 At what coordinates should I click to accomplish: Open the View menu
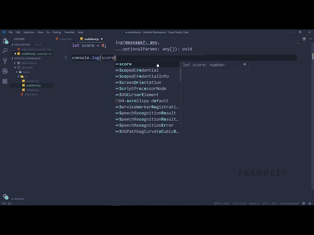[40, 32]
